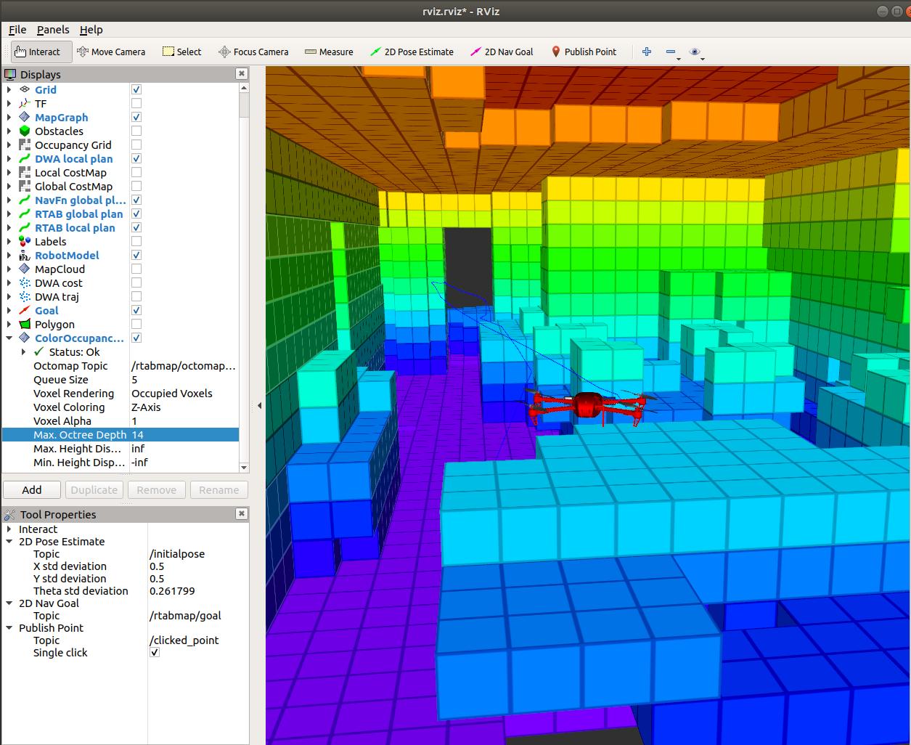The image size is (911, 745).
Task: Pick the 2D Nav Goal tool
Action: pyautogui.click(x=502, y=52)
